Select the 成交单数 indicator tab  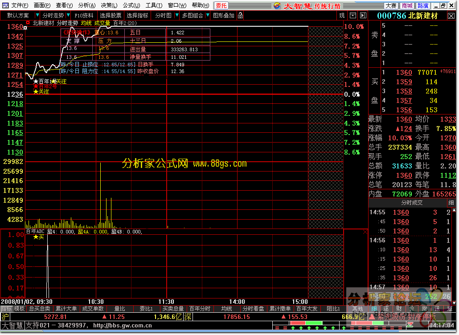[93, 309]
